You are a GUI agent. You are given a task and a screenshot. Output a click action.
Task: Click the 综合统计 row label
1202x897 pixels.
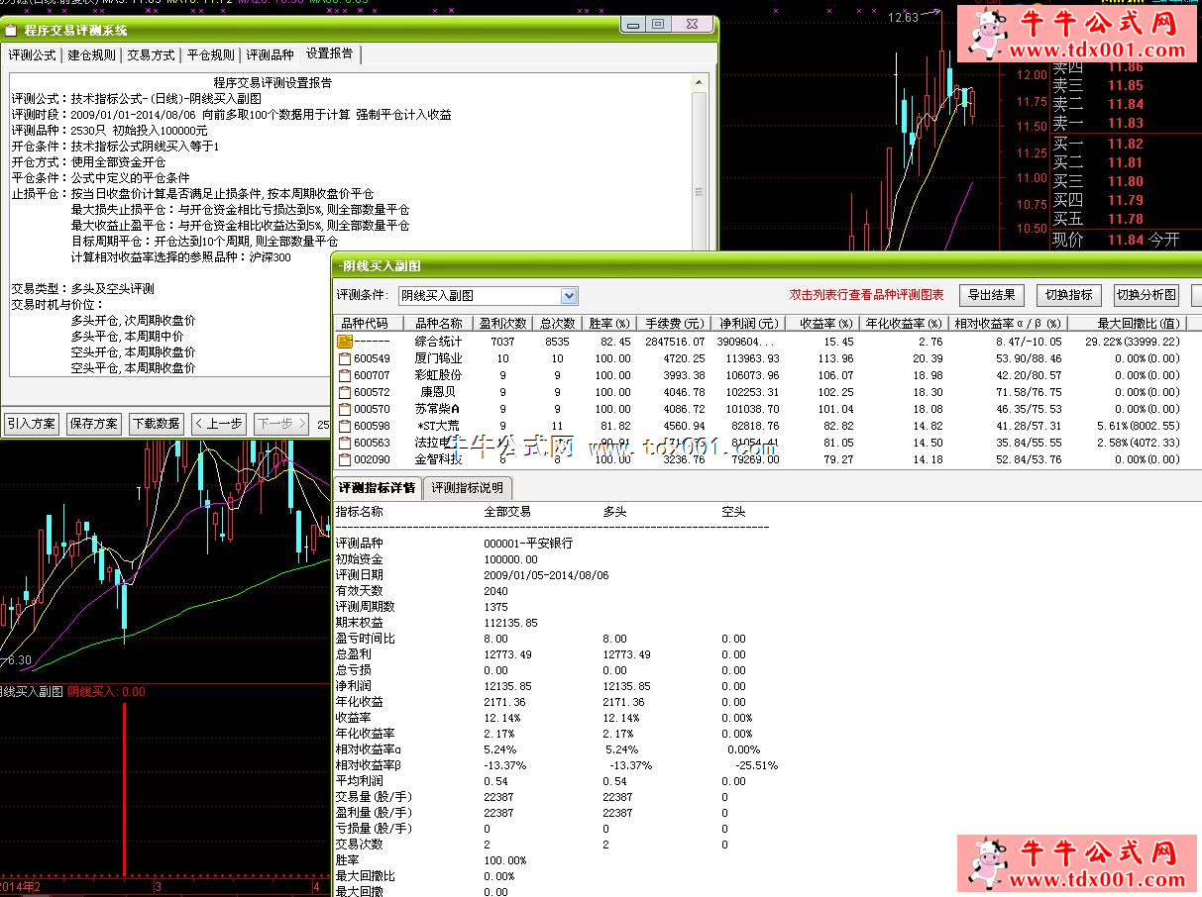(438, 342)
